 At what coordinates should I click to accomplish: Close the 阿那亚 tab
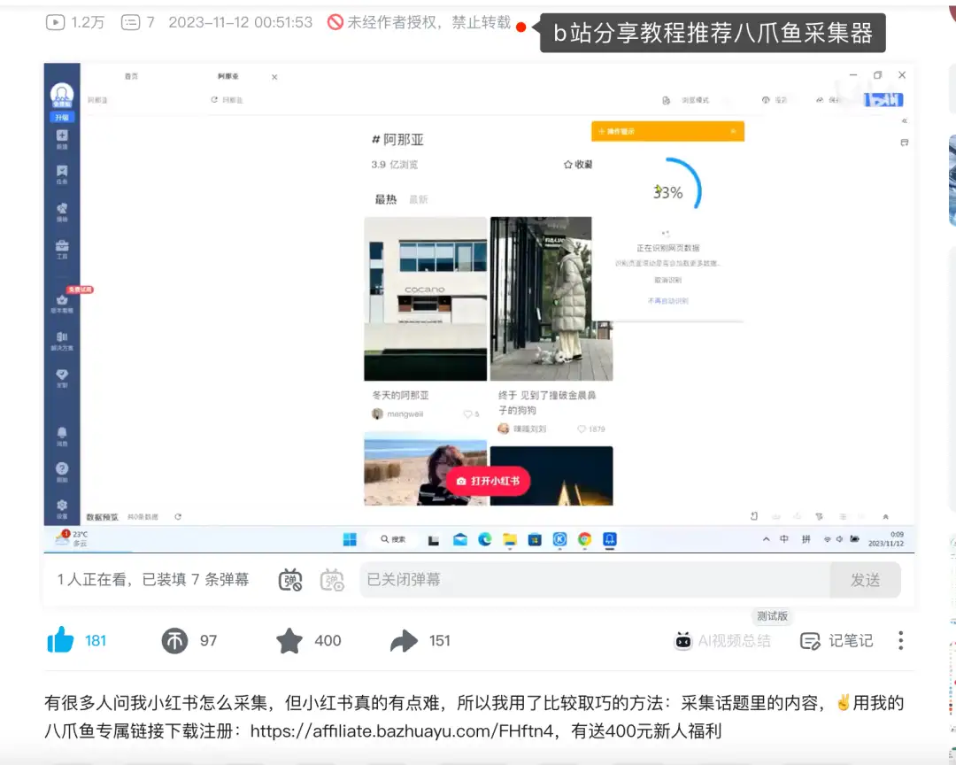click(274, 77)
